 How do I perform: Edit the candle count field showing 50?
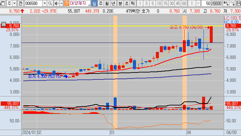tap(206, 3)
